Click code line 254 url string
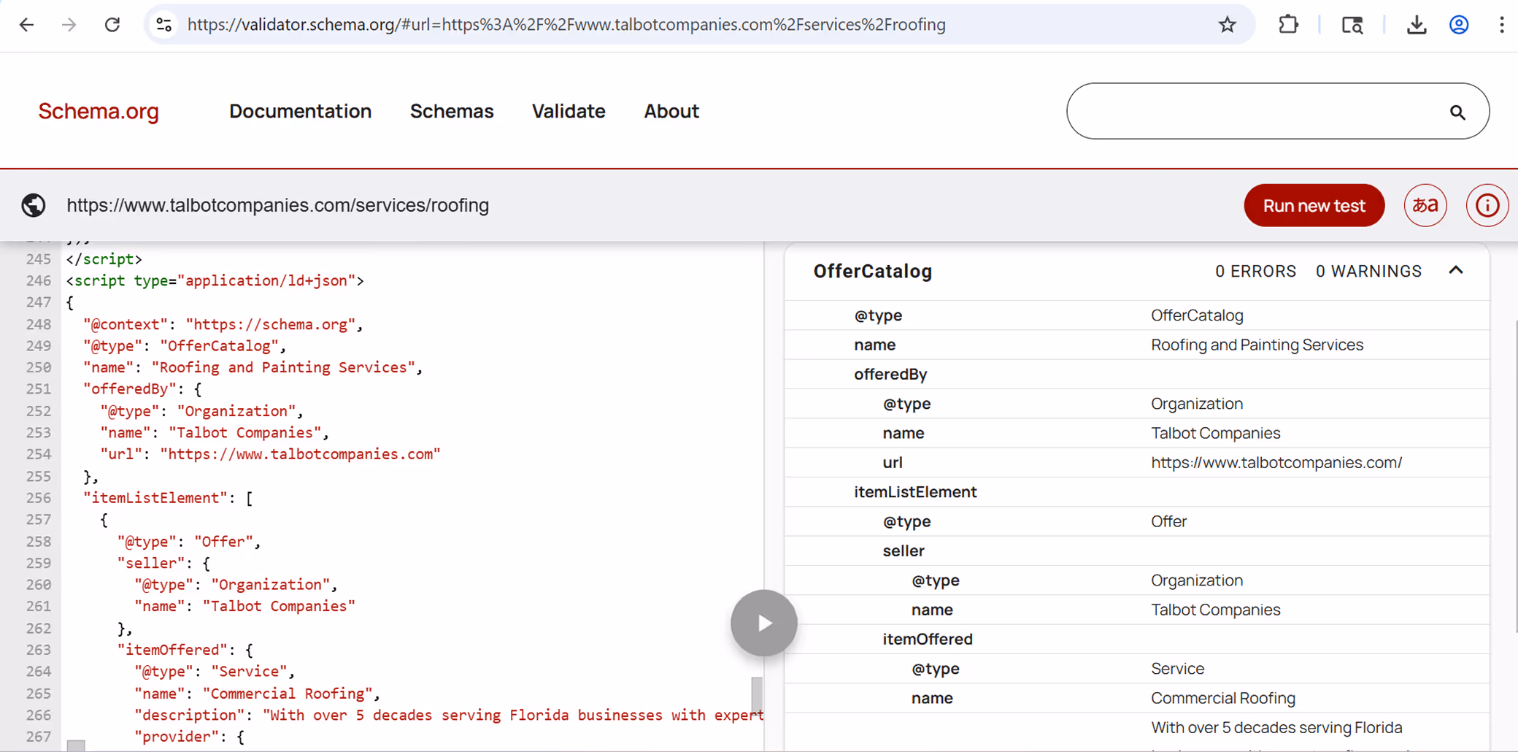This screenshot has height=752, width=1518. [x=300, y=454]
